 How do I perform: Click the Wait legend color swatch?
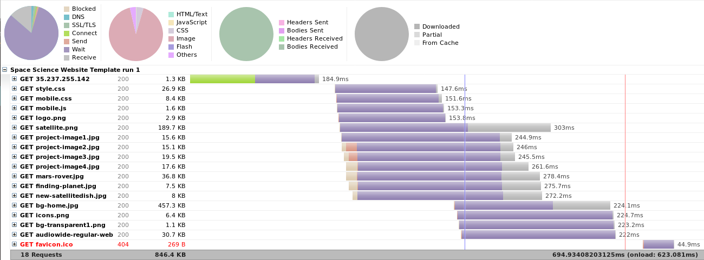pyautogui.click(x=67, y=49)
